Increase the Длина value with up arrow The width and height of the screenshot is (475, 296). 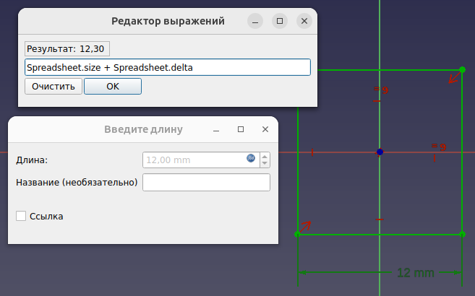265,157
